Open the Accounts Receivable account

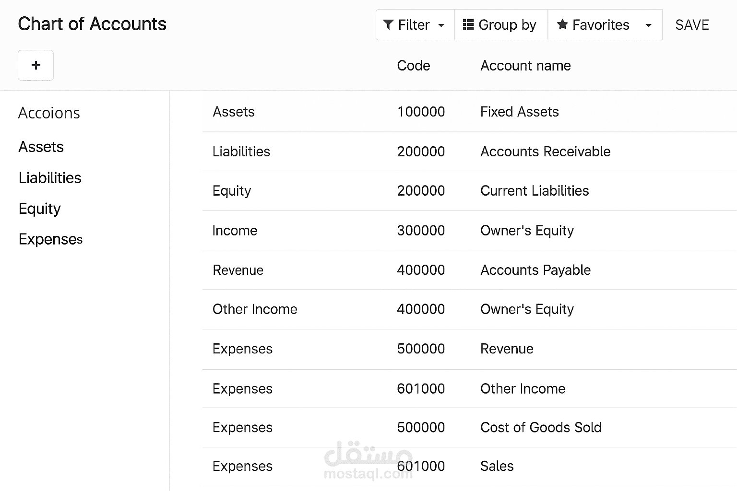click(x=546, y=152)
